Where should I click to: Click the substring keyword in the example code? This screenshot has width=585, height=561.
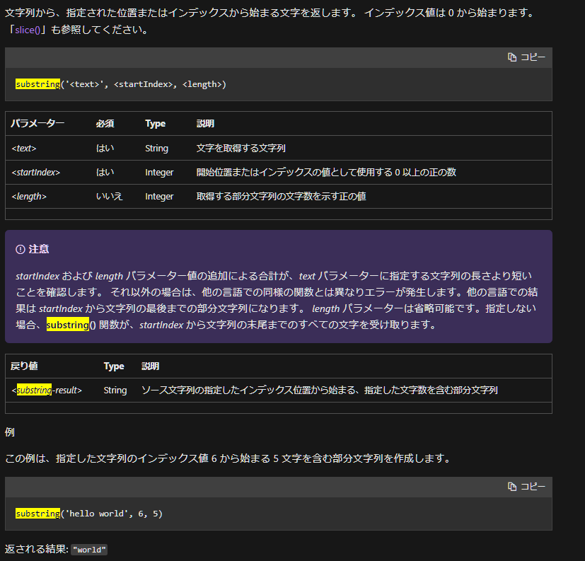coord(37,513)
